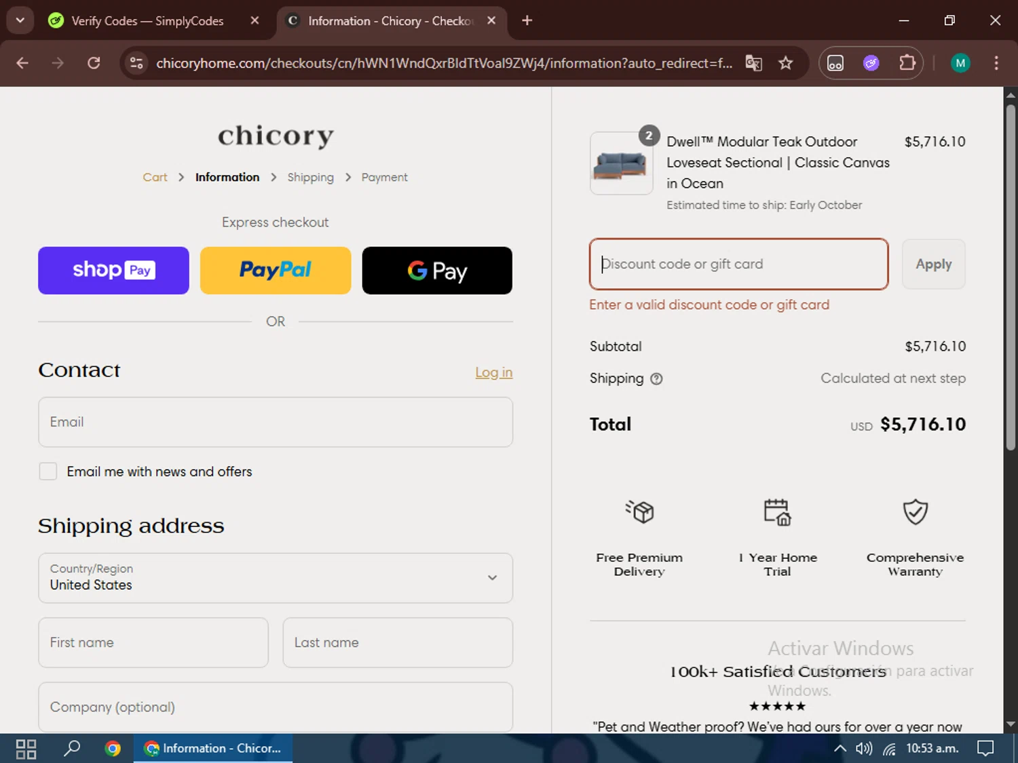This screenshot has height=763, width=1018.
Task: Open a new browser tab
Action: pyautogui.click(x=527, y=20)
